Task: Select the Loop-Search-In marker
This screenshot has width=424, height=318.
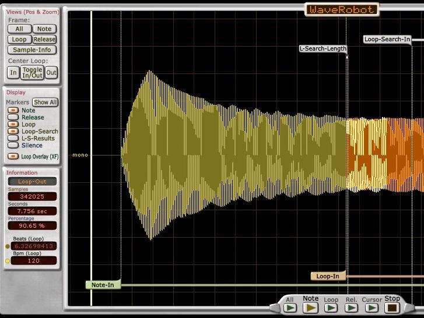Action: pos(387,40)
